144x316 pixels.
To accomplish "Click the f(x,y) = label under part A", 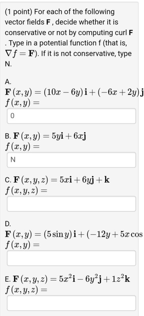I will coord(22,103).
